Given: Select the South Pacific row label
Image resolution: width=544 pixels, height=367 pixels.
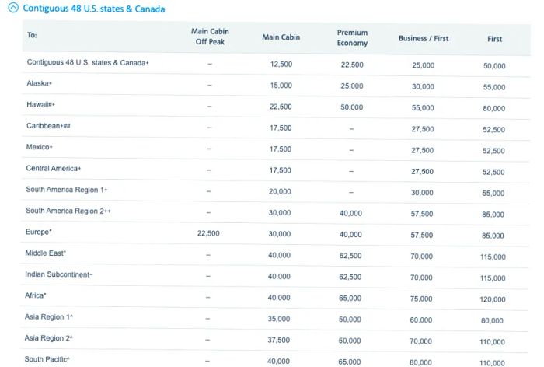Looking at the screenshot, I should (x=47, y=359).
